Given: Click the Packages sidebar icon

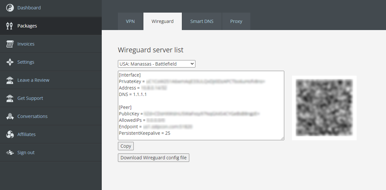Looking at the screenshot, I should point(10,26).
